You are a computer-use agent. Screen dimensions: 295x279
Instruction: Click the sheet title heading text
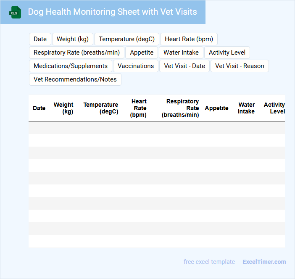click(112, 12)
